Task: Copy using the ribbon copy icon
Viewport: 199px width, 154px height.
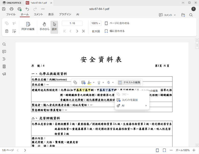Action: (7, 23)
